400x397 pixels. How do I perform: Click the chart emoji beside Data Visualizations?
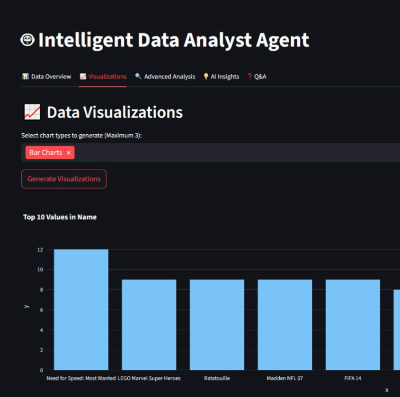pyautogui.click(x=32, y=112)
